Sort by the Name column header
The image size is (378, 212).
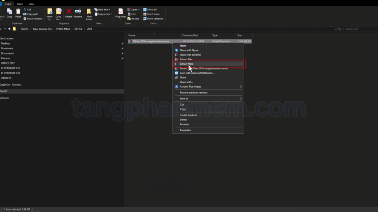(x=154, y=35)
